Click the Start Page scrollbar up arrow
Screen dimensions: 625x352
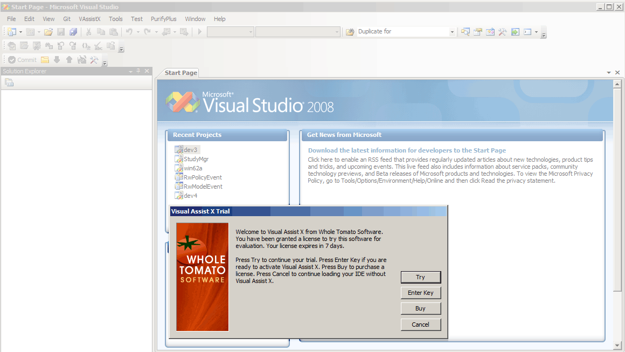(x=617, y=84)
